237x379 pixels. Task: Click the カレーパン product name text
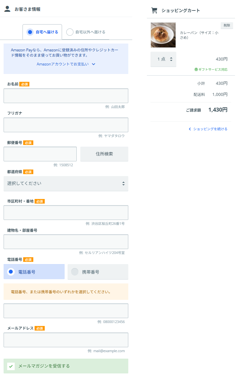[x=199, y=35]
